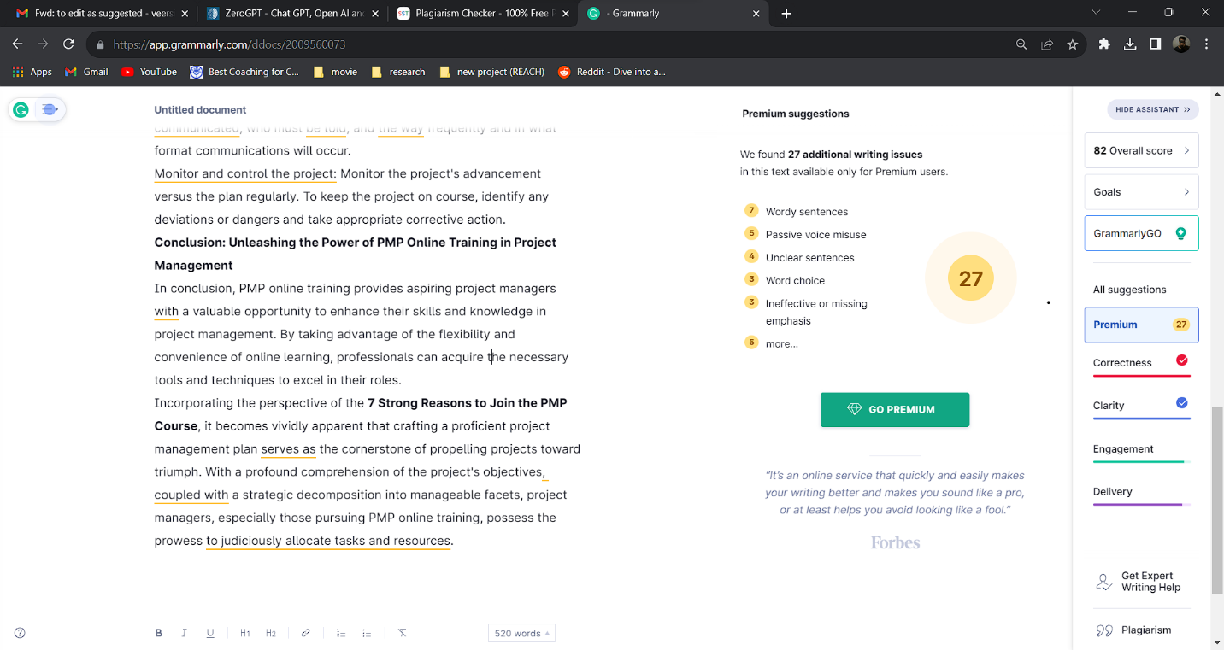Switch to the Plagiarism Checker browser tab
Screen dimensions: 1224x650
click(482, 14)
